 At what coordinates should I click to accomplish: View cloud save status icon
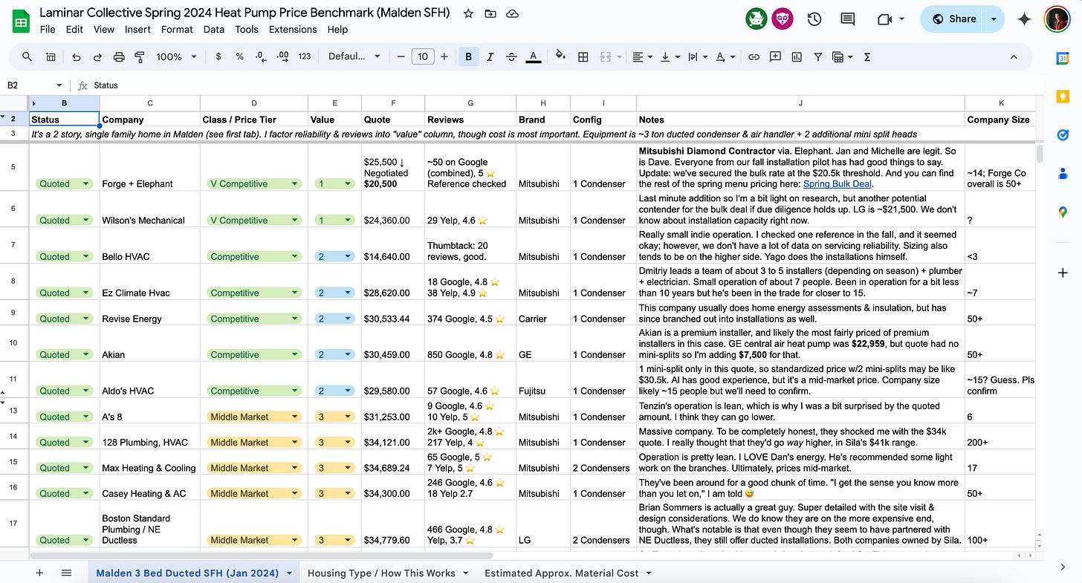pos(512,14)
